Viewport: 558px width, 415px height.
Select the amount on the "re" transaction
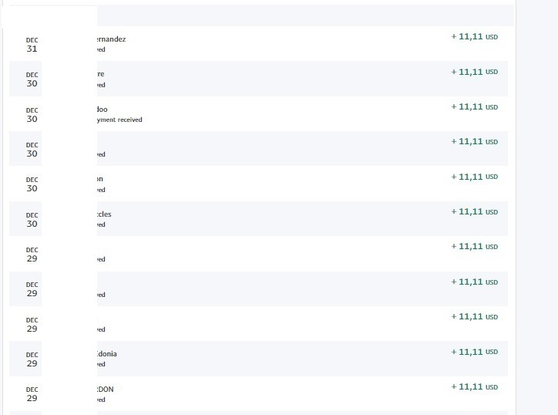click(x=474, y=72)
